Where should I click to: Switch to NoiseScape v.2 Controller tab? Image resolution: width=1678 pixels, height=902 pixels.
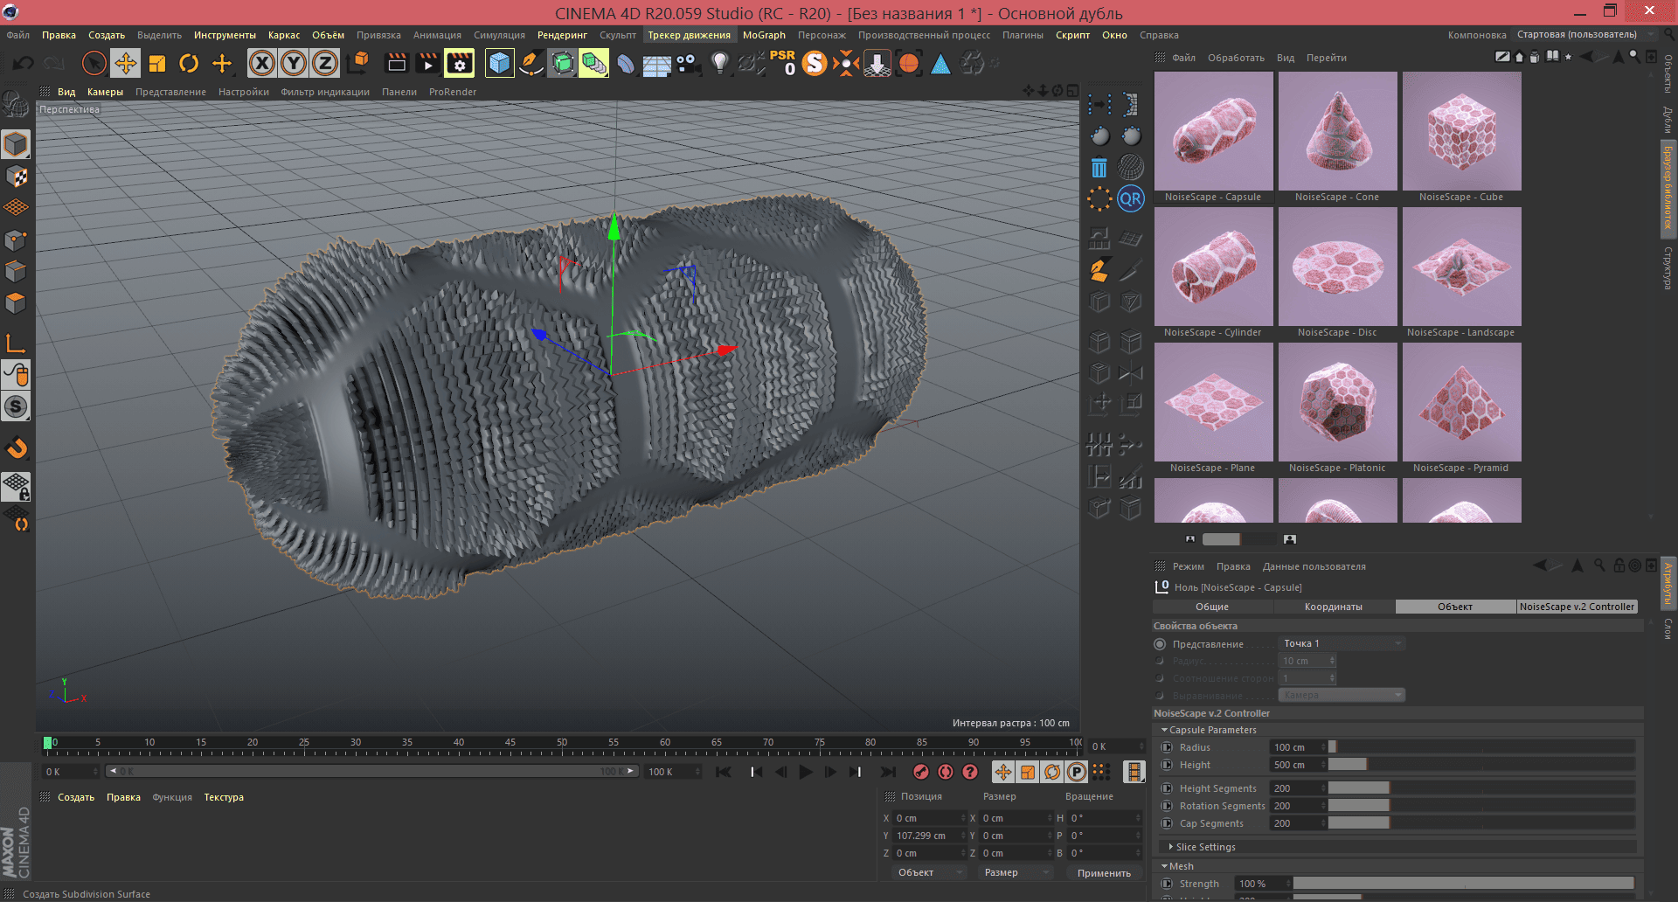pos(1577,607)
